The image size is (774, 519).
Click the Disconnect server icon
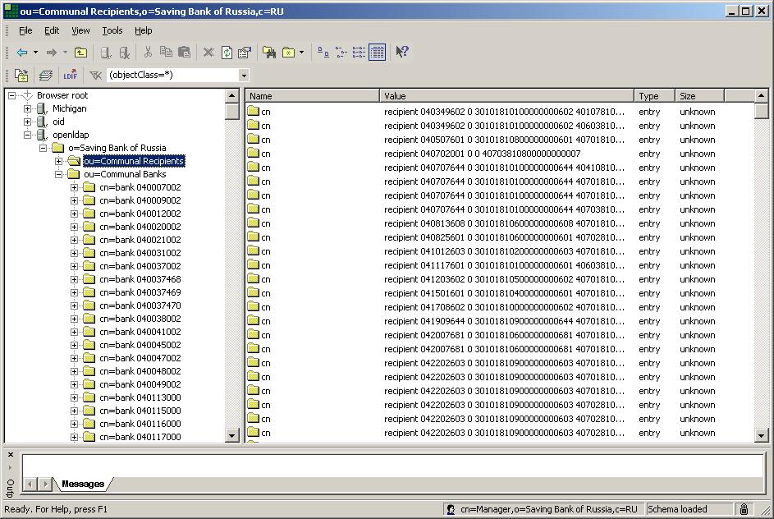click(x=125, y=53)
